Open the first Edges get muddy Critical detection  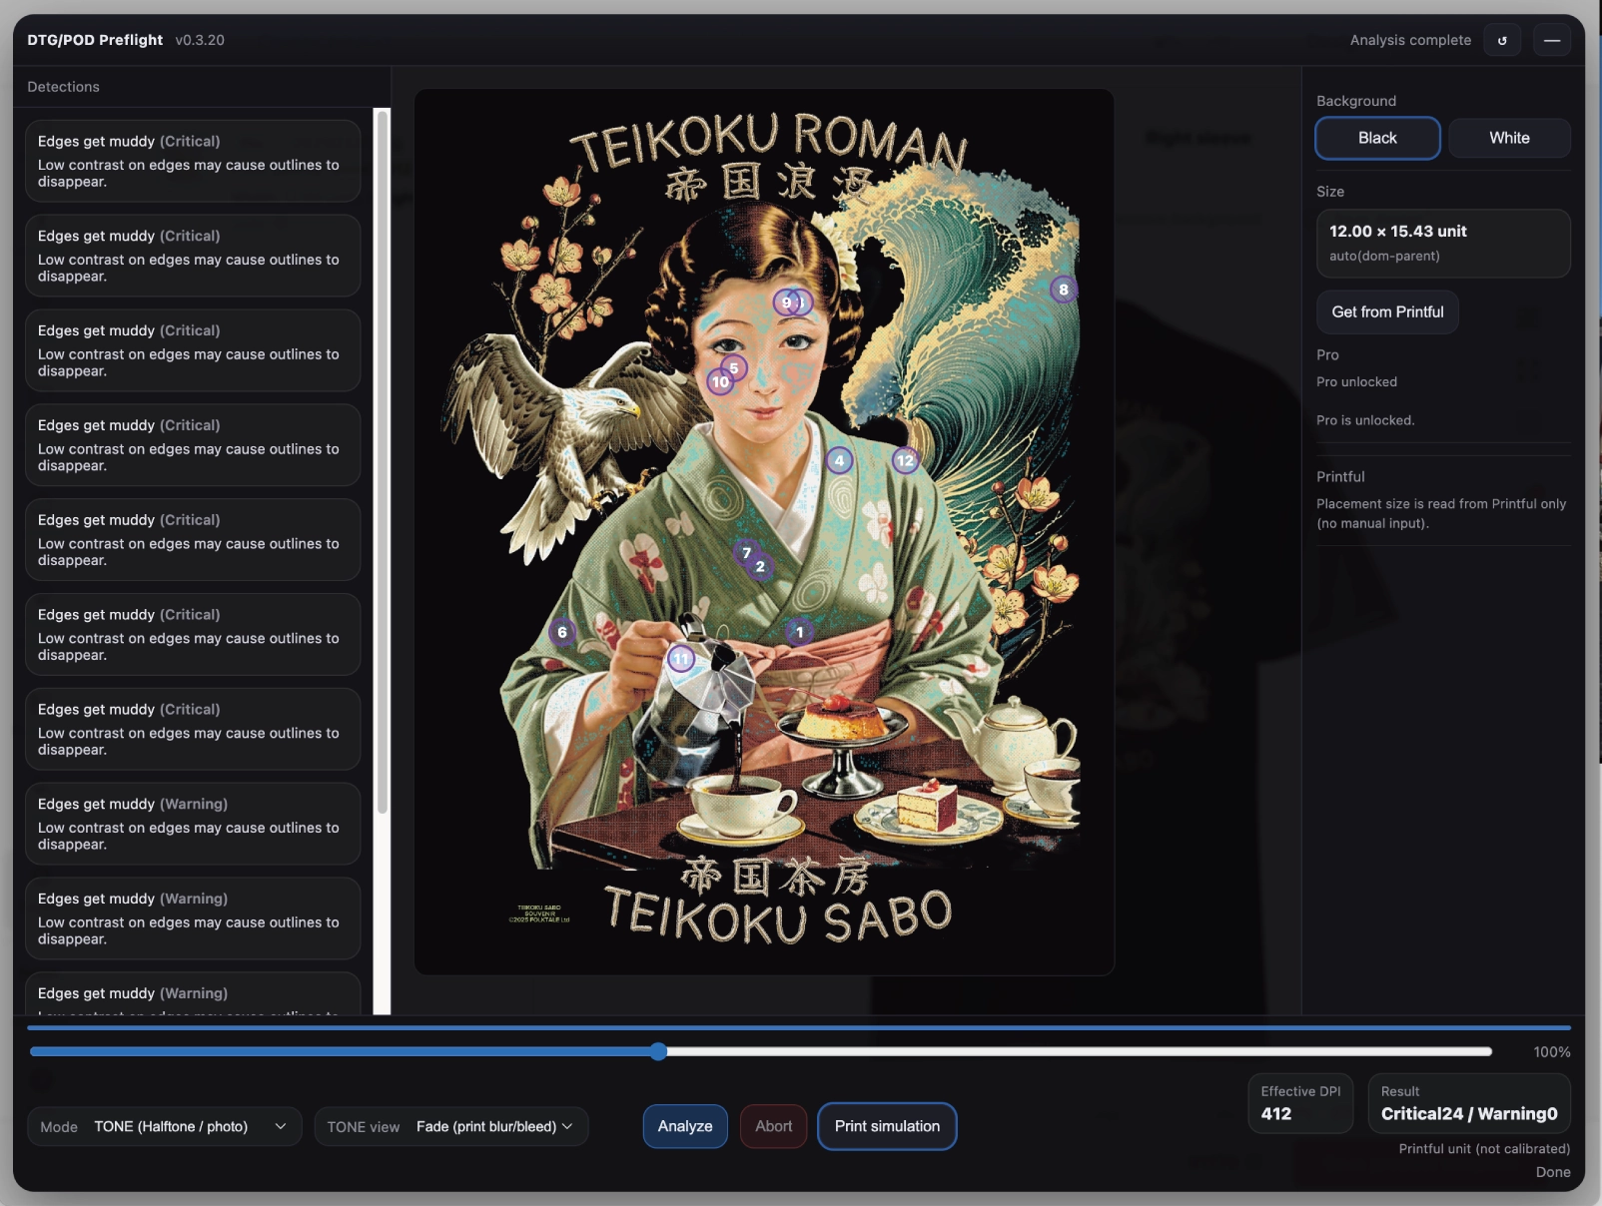192,161
